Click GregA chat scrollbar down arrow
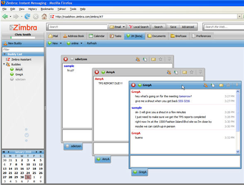This screenshot has height=185, width=244. 238,151
